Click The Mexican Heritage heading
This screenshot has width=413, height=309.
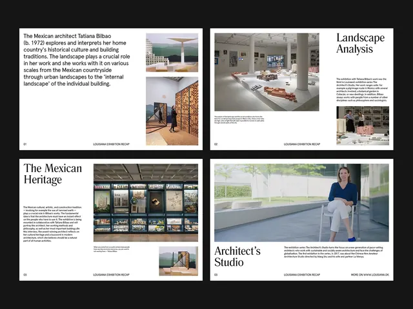pyautogui.click(x=53, y=174)
